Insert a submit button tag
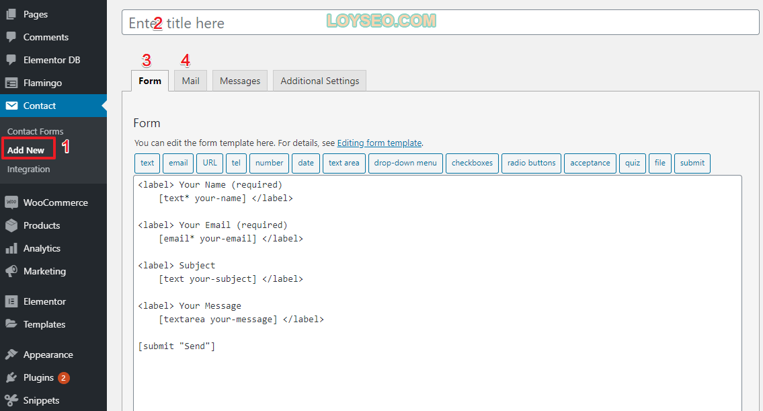763x411 pixels. tap(692, 163)
